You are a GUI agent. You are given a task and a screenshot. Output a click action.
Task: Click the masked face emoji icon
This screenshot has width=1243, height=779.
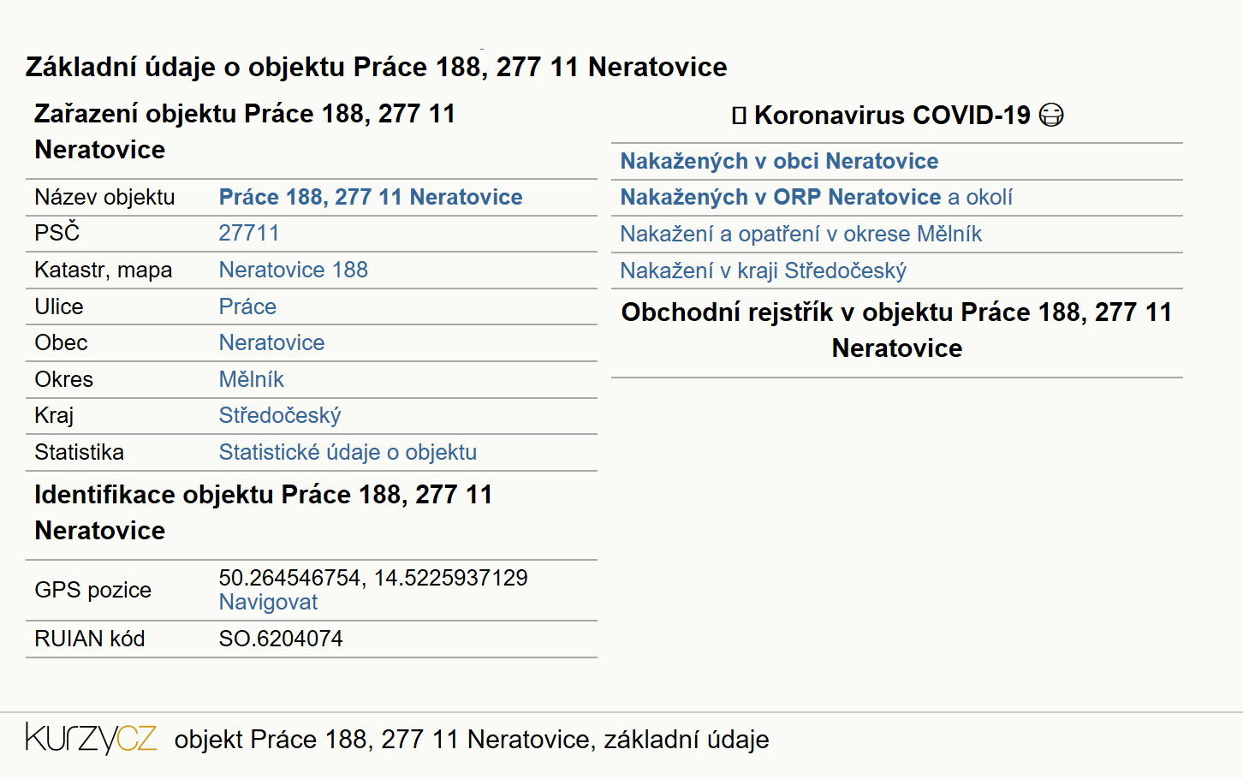(x=1051, y=115)
